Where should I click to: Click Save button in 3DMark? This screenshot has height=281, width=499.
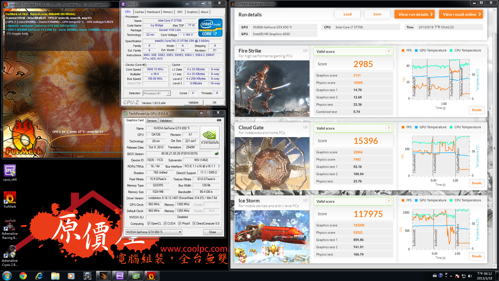click(x=377, y=14)
